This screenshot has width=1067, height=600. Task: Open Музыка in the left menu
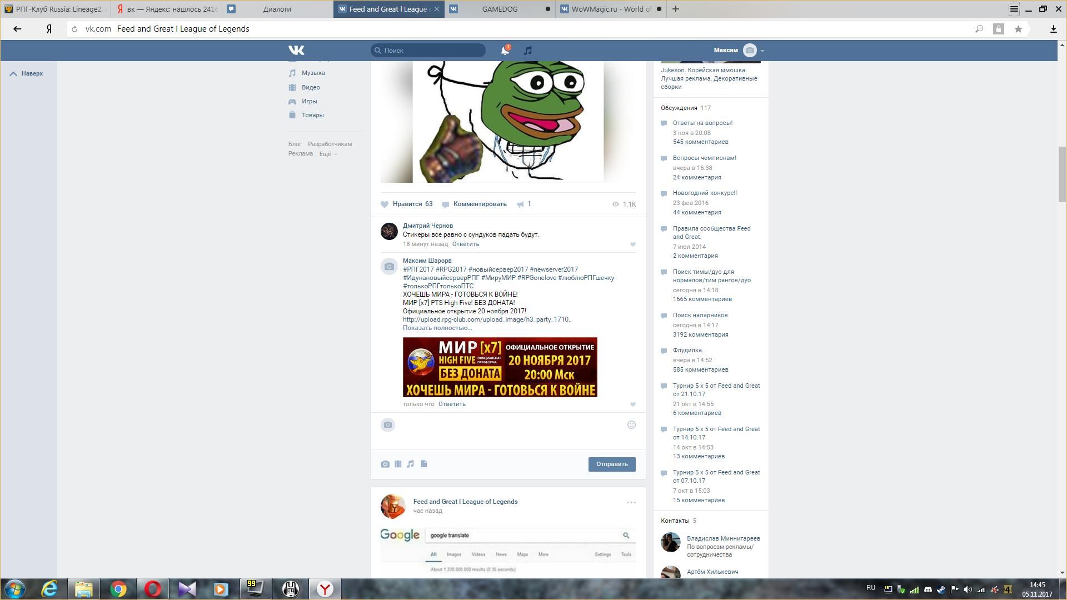pyautogui.click(x=313, y=73)
